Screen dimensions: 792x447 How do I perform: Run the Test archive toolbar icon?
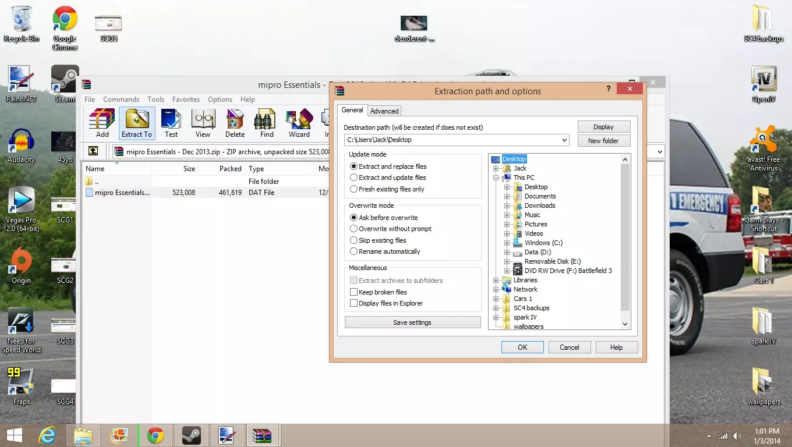tap(171, 123)
